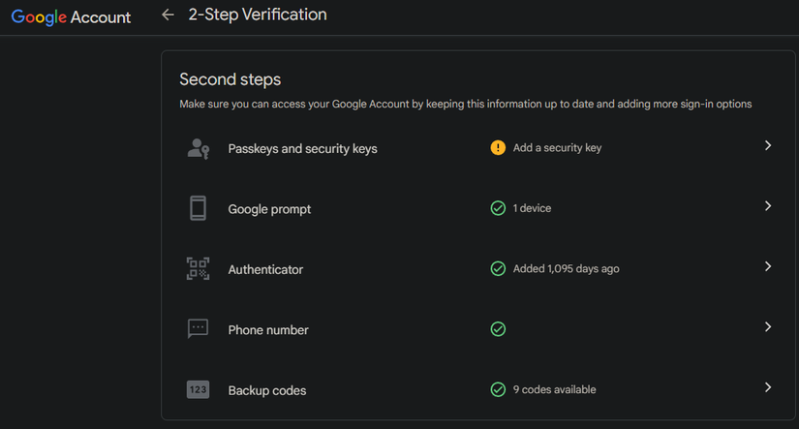
Task: Click 'Add a security key' text
Action: coord(557,148)
